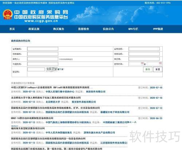Click the 看不清? refresh captcha link
Image resolution: width=182 pixels, height=150 pixels.
(61, 69)
